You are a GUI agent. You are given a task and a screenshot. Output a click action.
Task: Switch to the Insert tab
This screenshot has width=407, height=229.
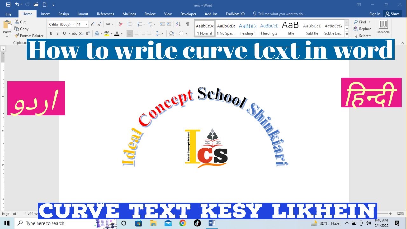pos(45,14)
